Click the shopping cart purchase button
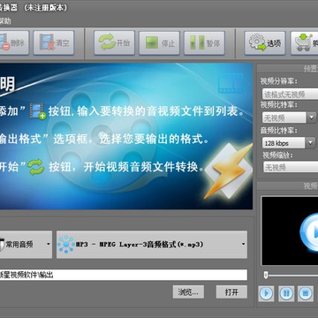Viewport: 318px width, 318px height. click(305, 43)
